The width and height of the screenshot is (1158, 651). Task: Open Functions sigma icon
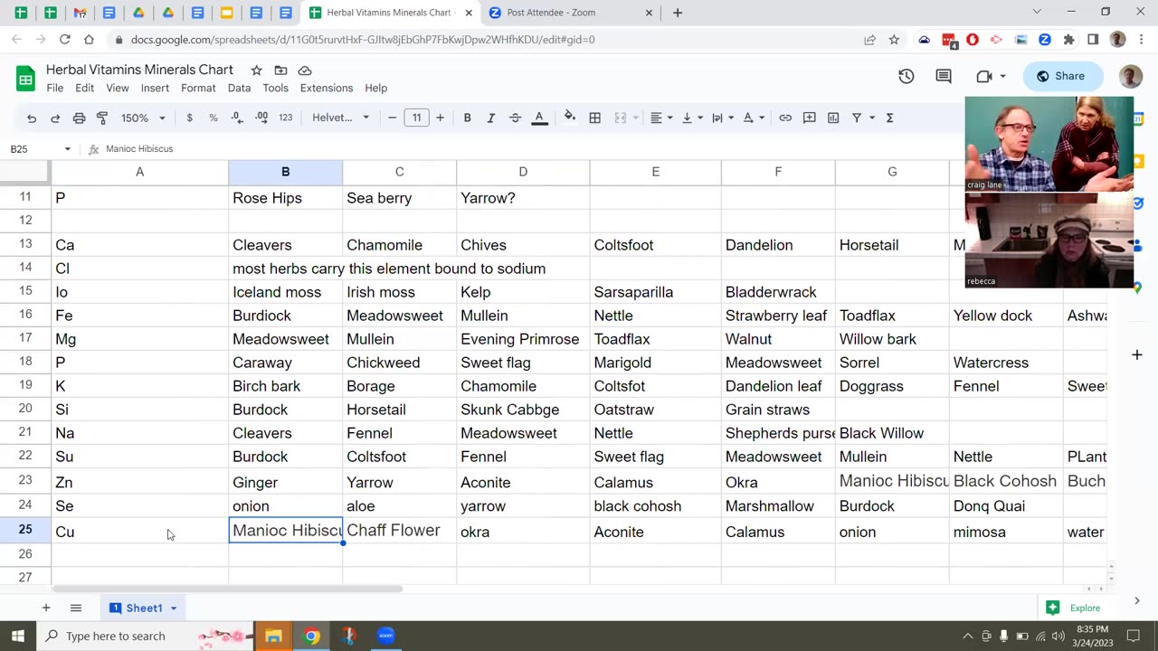coord(889,118)
